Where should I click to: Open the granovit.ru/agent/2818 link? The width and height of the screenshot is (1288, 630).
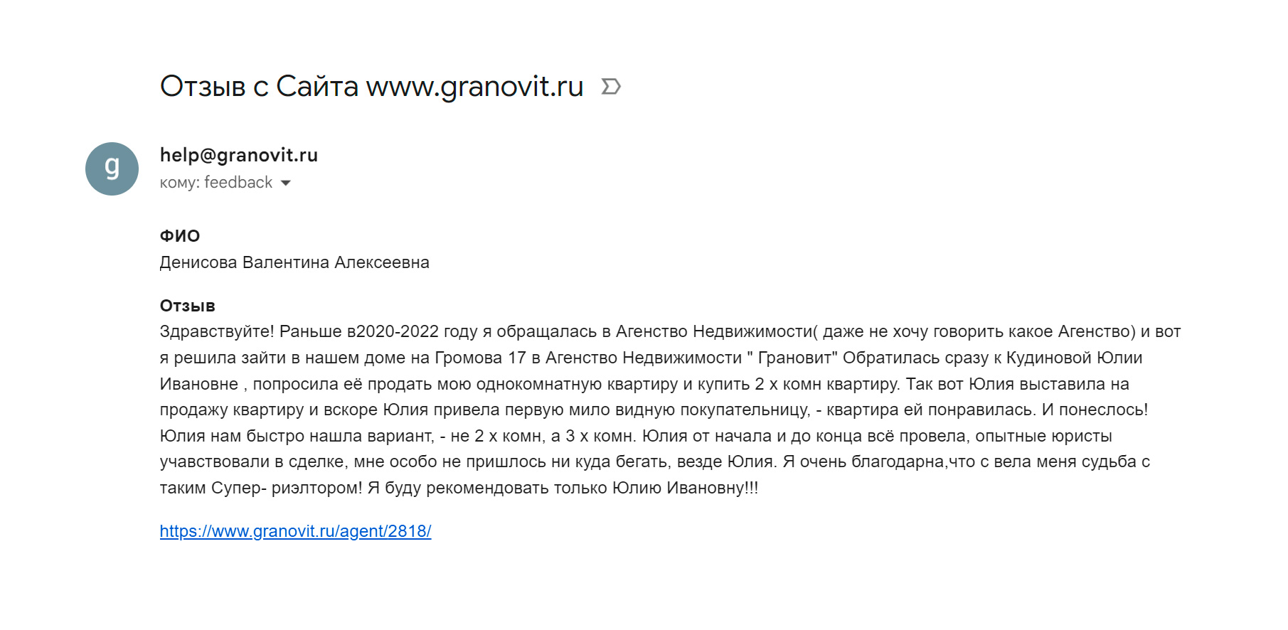click(x=295, y=531)
